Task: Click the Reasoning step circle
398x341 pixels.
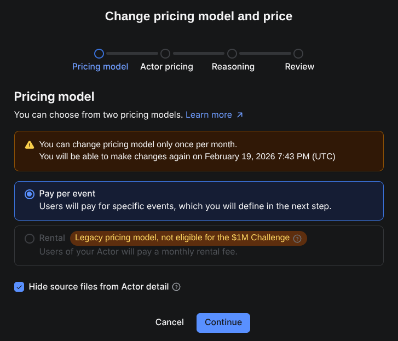Action: pos(232,54)
